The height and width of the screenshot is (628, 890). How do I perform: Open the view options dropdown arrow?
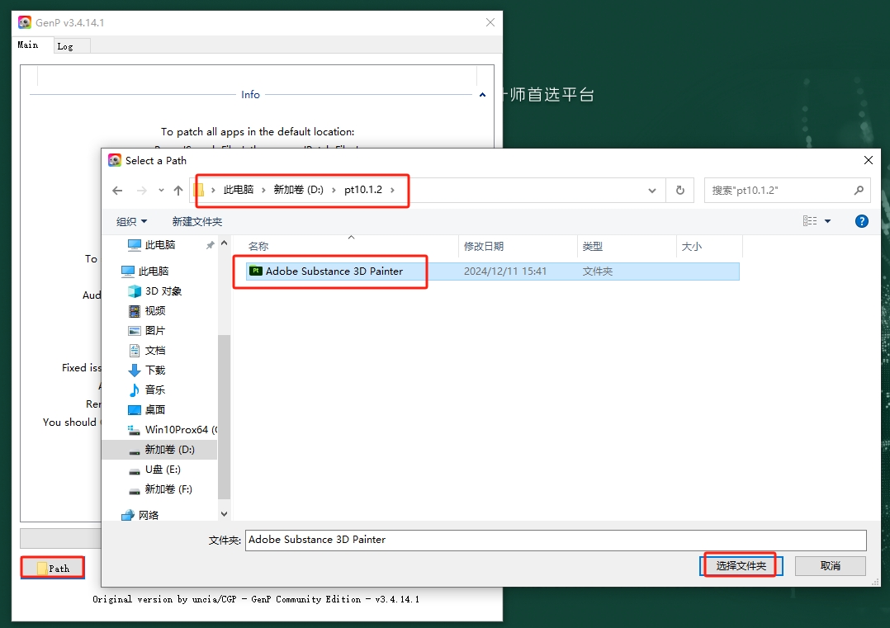tap(827, 221)
